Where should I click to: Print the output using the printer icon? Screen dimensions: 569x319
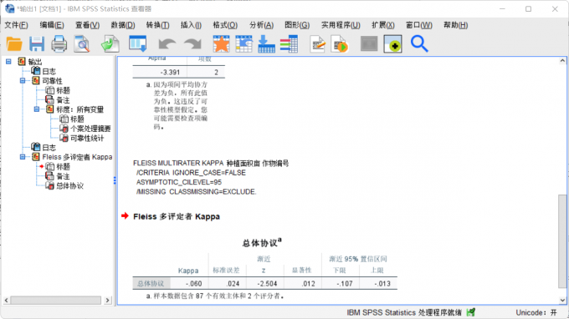pyautogui.click(x=59, y=43)
